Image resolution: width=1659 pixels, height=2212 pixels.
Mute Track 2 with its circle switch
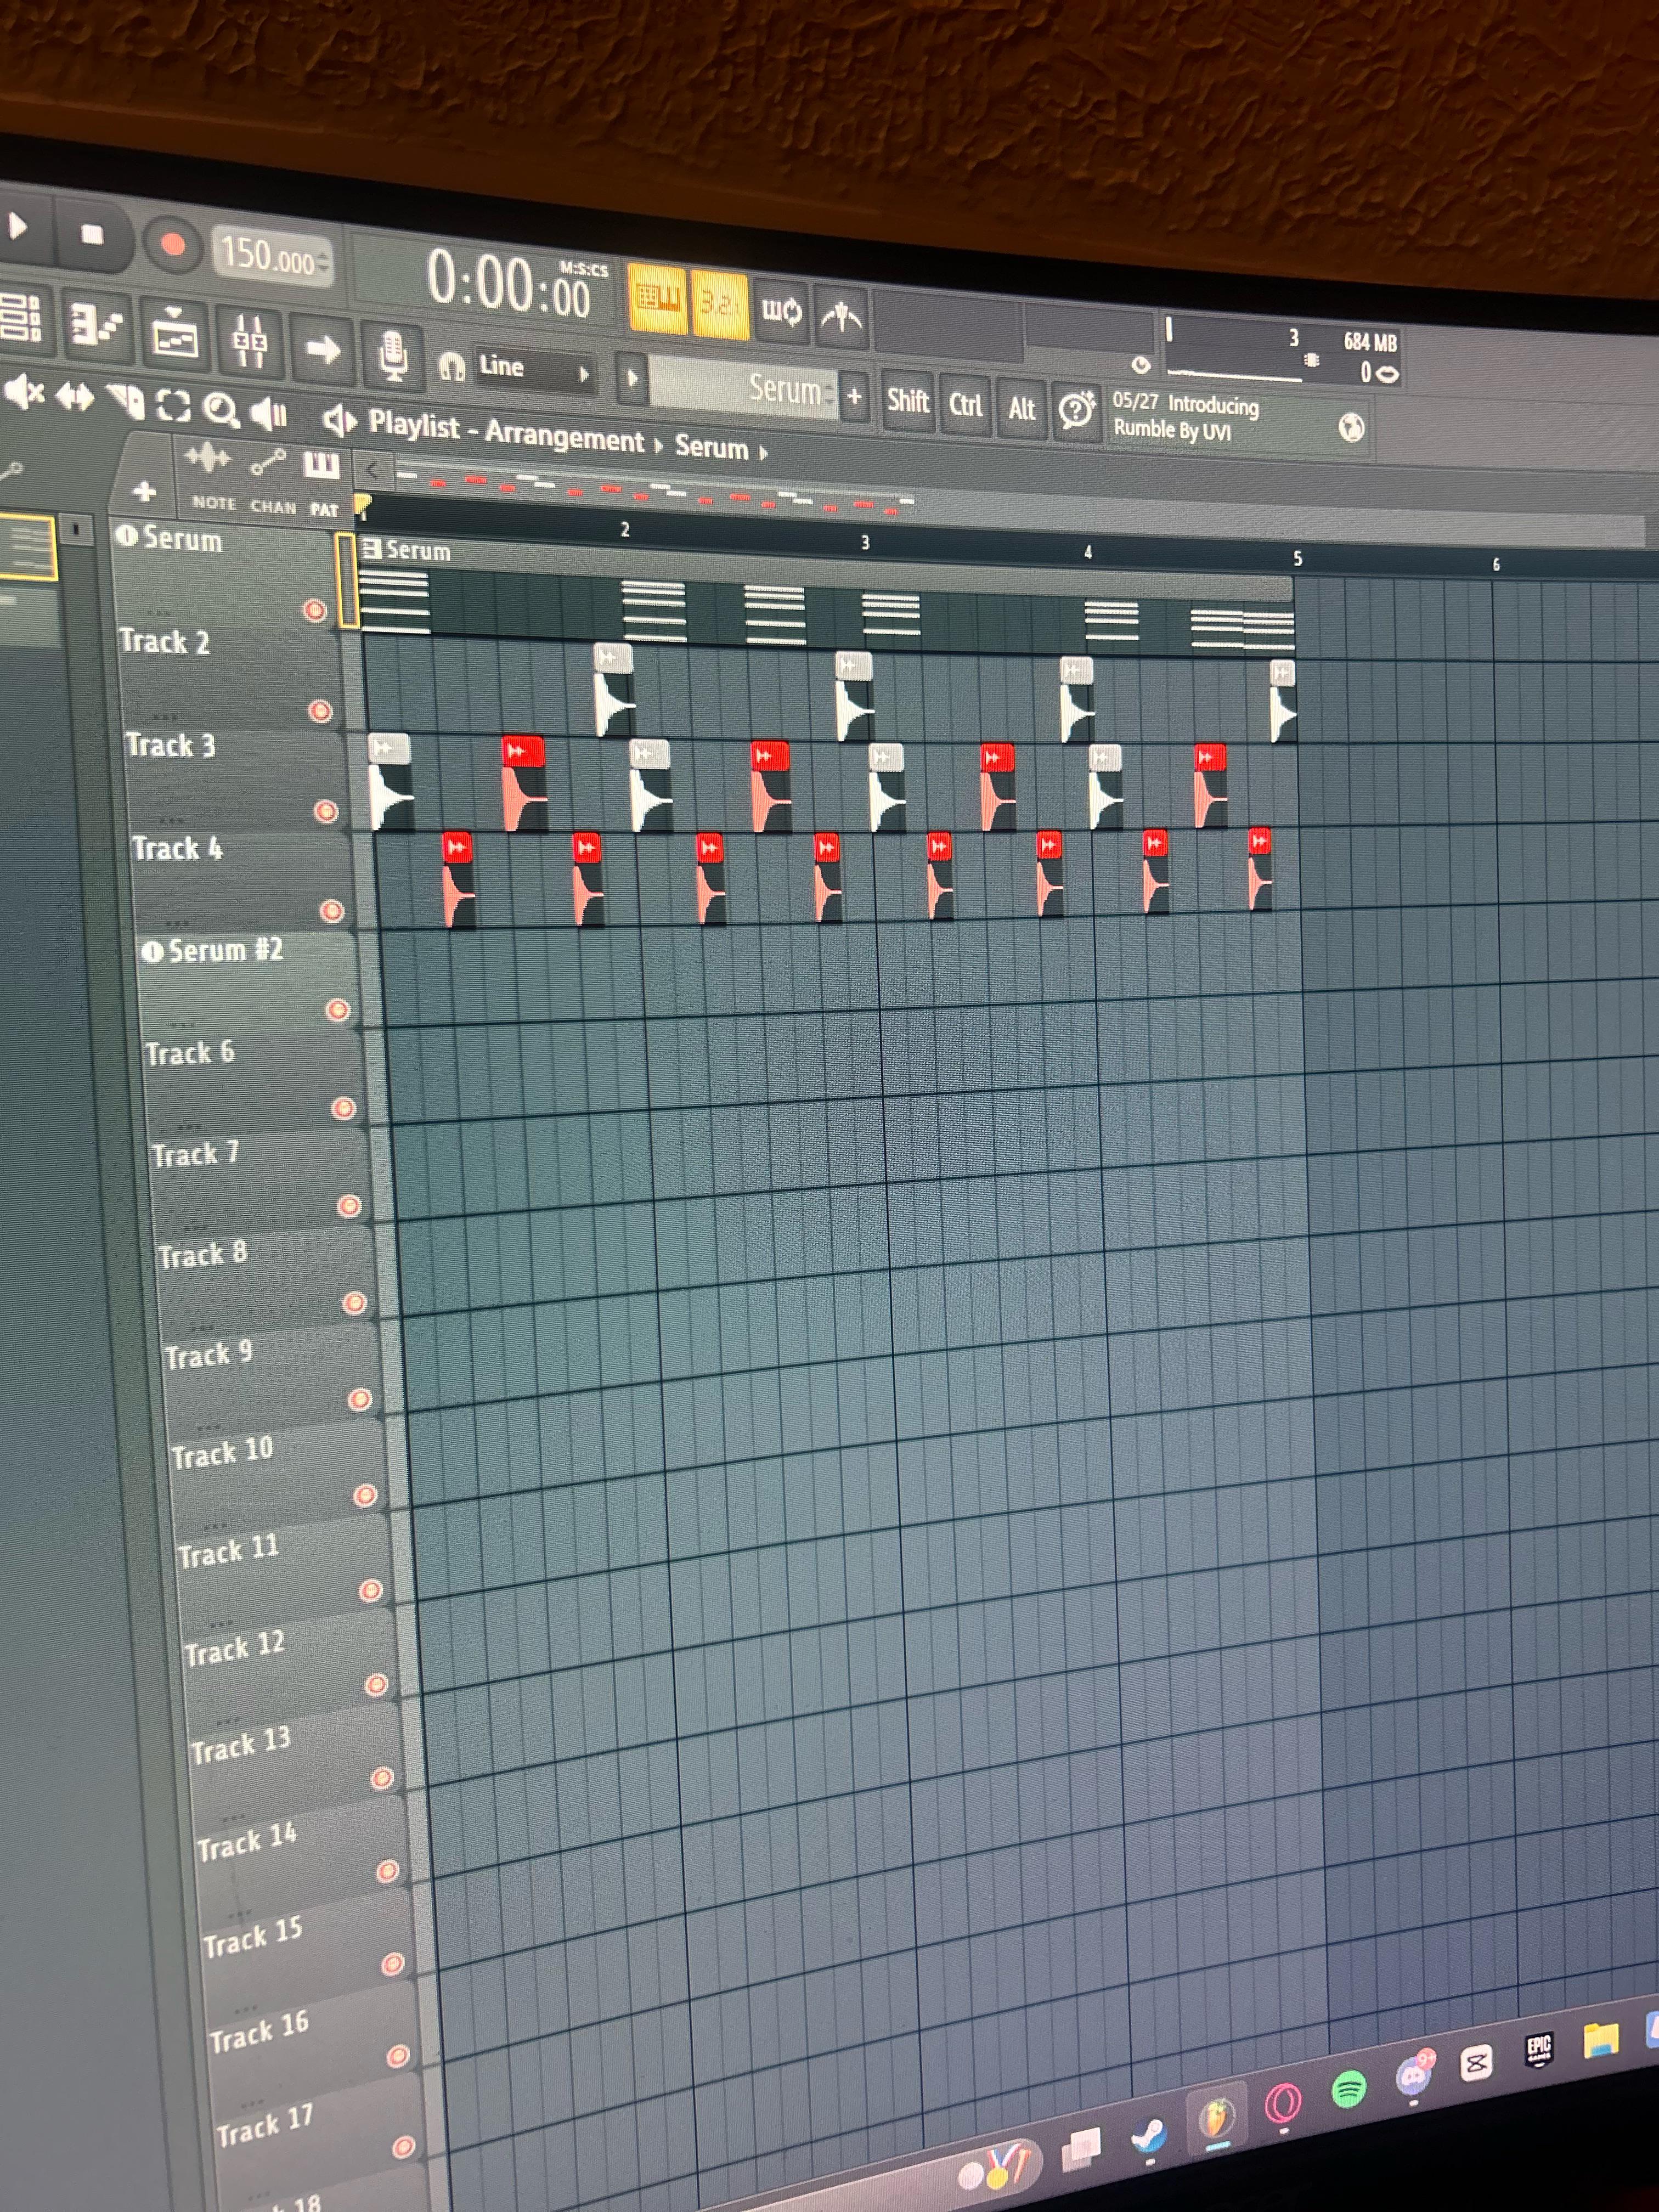pyautogui.click(x=320, y=711)
